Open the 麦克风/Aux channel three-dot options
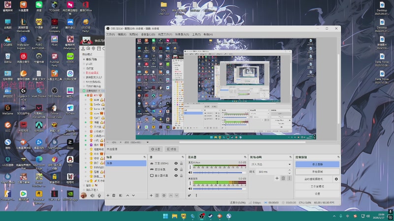 (190, 167)
